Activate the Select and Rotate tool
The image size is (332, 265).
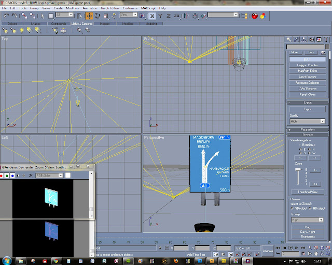point(98,16)
